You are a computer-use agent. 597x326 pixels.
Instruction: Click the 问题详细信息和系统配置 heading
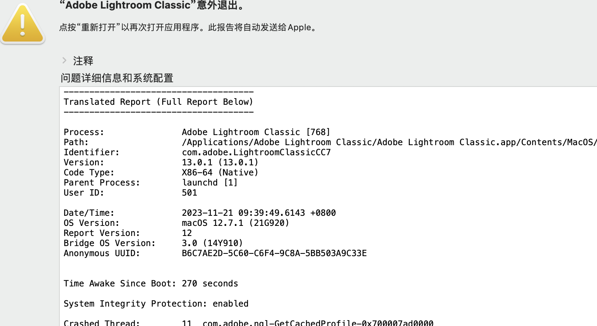tap(117, 78)
